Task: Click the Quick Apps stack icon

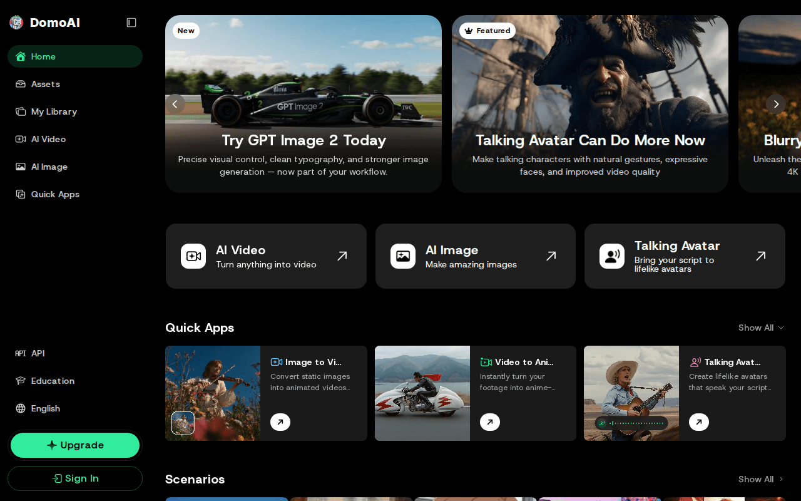Action: coord(21,194)
